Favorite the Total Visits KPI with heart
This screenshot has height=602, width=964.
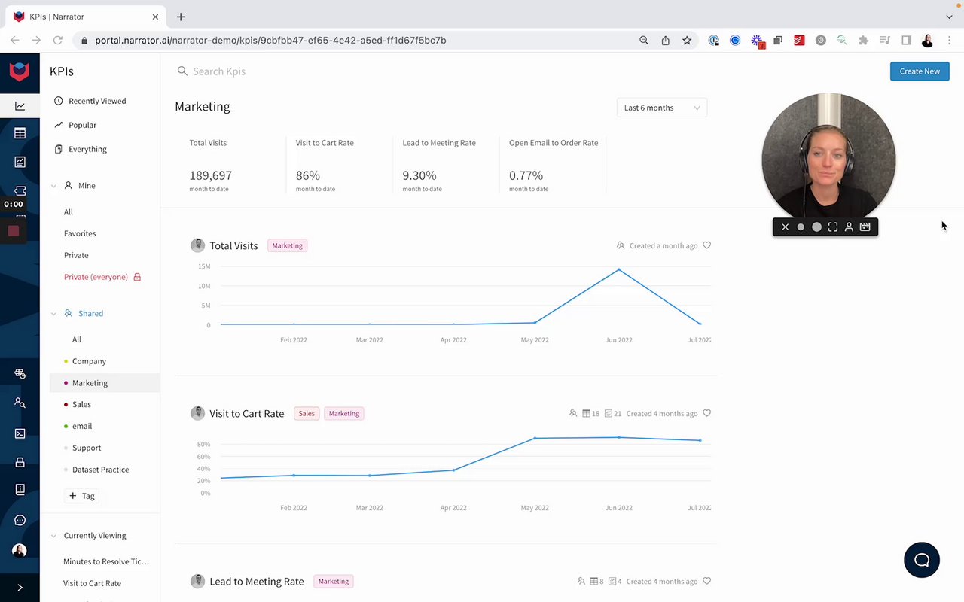[x=706, y=245]
